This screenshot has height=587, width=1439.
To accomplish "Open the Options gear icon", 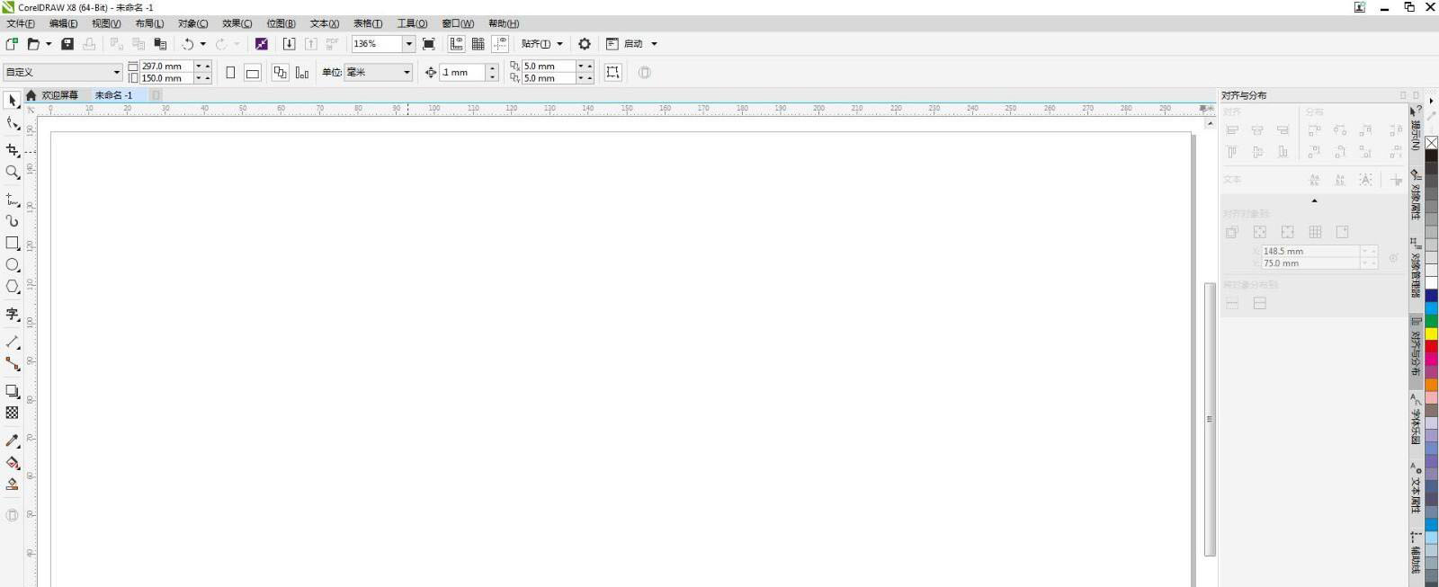I will [x=585, y=44].
